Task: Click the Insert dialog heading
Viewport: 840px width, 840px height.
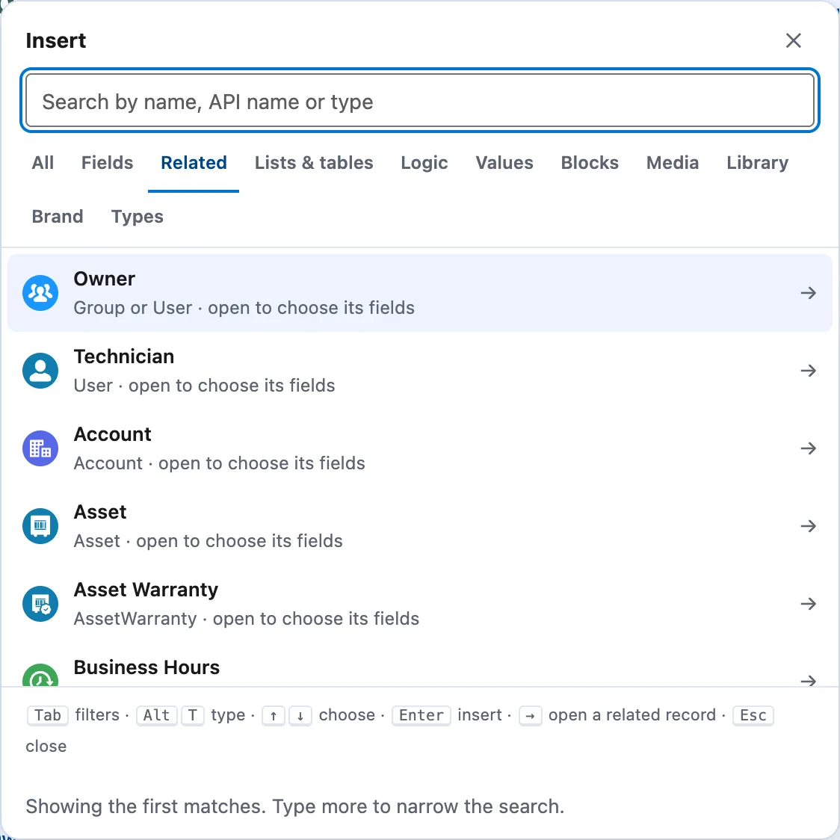Action: (56, 40)
